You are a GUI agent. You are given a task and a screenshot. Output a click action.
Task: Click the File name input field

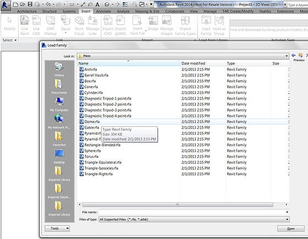click(x=192, y=212)
